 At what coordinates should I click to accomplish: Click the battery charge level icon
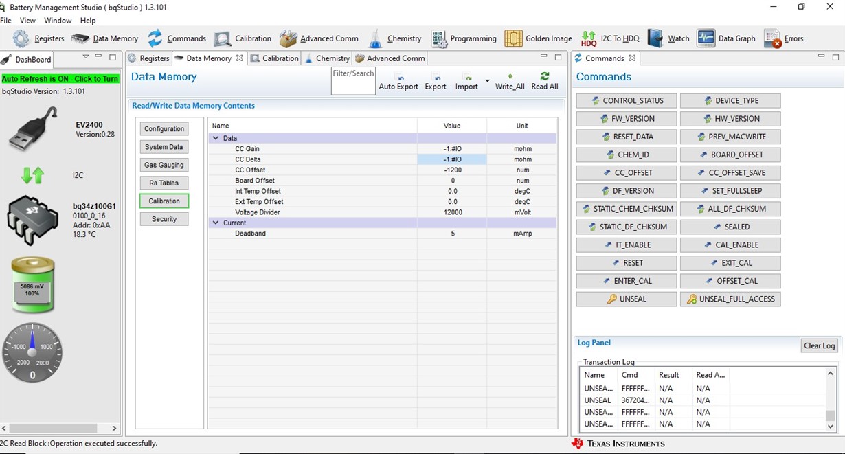coord(32,285)
